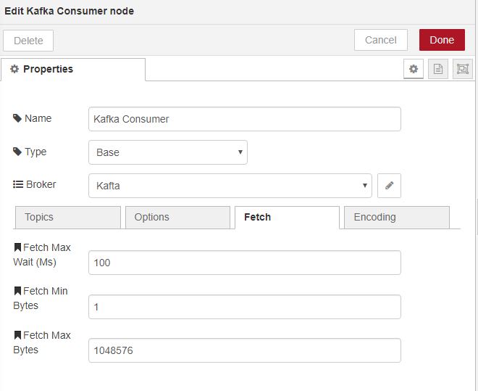The height and width of the screenshot is (391, 478).
Task: Switch to the Encoding tab
Action: point(397,218)
